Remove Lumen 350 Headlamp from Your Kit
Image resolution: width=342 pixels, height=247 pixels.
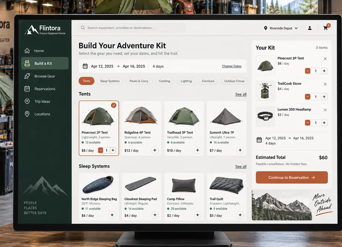tap(325, 110)
